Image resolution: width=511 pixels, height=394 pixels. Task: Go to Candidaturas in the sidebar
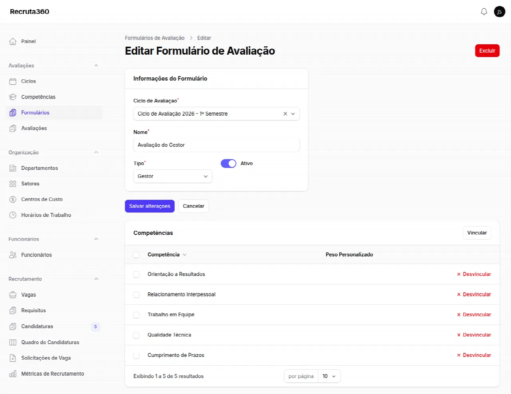click(54, 327)
